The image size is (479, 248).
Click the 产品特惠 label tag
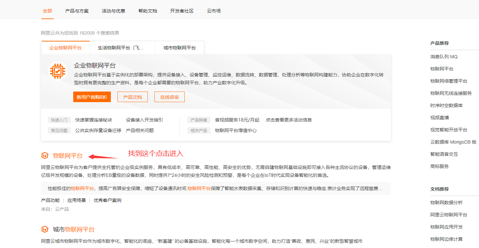pos(199,120)
